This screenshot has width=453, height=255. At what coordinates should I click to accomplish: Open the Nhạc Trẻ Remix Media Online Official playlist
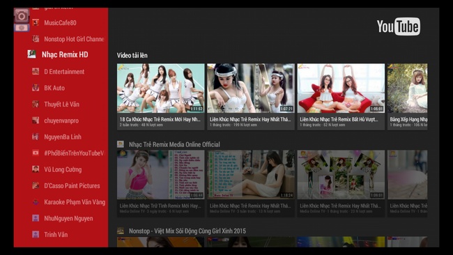click(174, 144)
